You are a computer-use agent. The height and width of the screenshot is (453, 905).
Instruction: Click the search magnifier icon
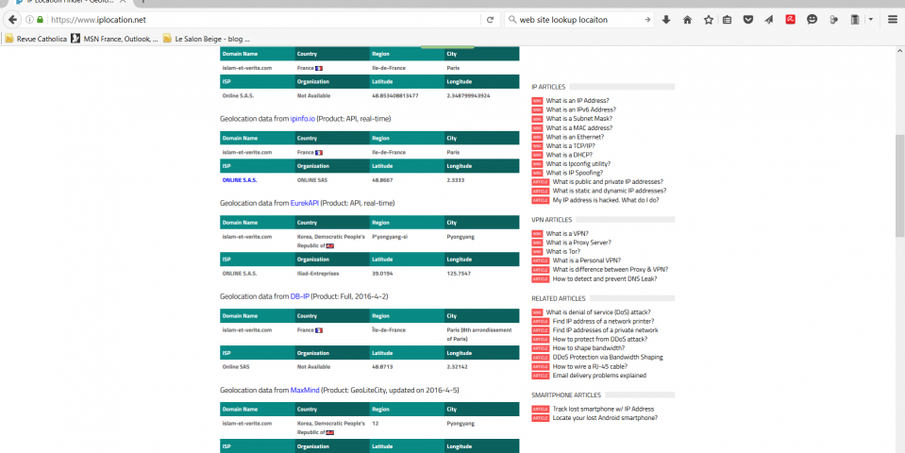coord(511,20)
